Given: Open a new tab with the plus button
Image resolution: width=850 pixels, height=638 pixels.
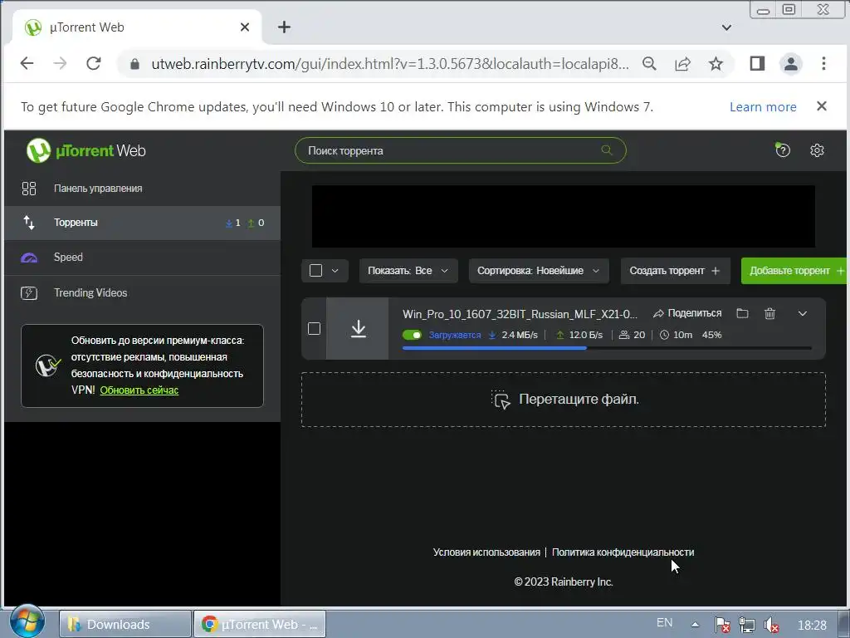Looking at the screenshot, I should click(x=284, y=27).
